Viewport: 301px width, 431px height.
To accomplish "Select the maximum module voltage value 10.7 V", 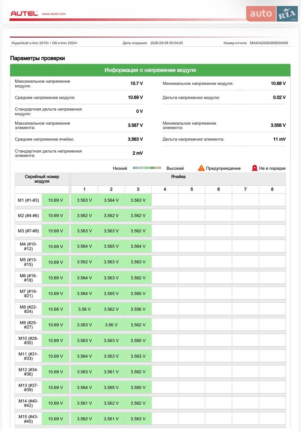I will pyautogui.click(x=137, y=83).
